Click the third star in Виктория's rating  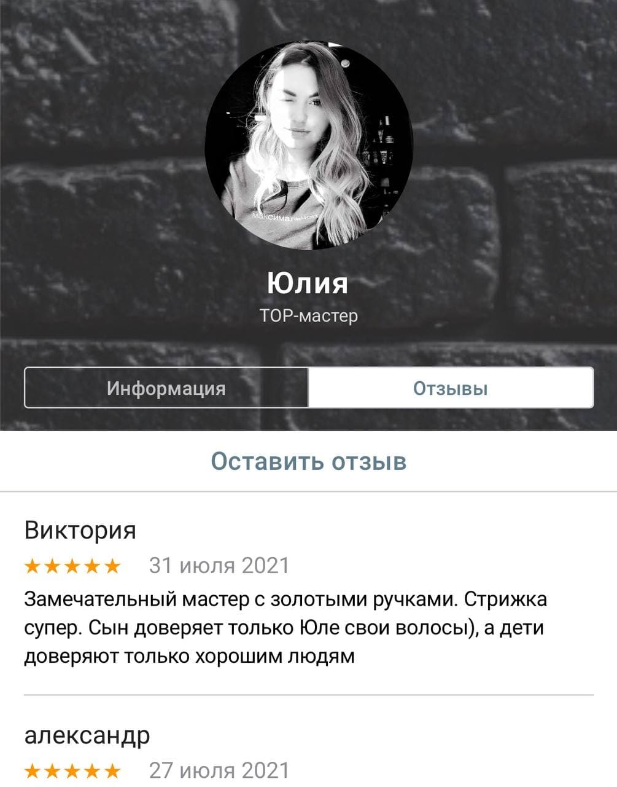click(x=72, y=566)
